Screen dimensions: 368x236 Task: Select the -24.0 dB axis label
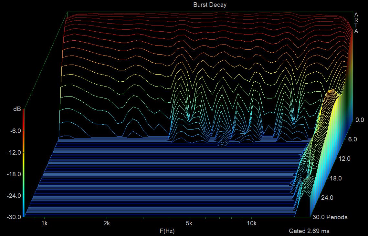[13, 196]
